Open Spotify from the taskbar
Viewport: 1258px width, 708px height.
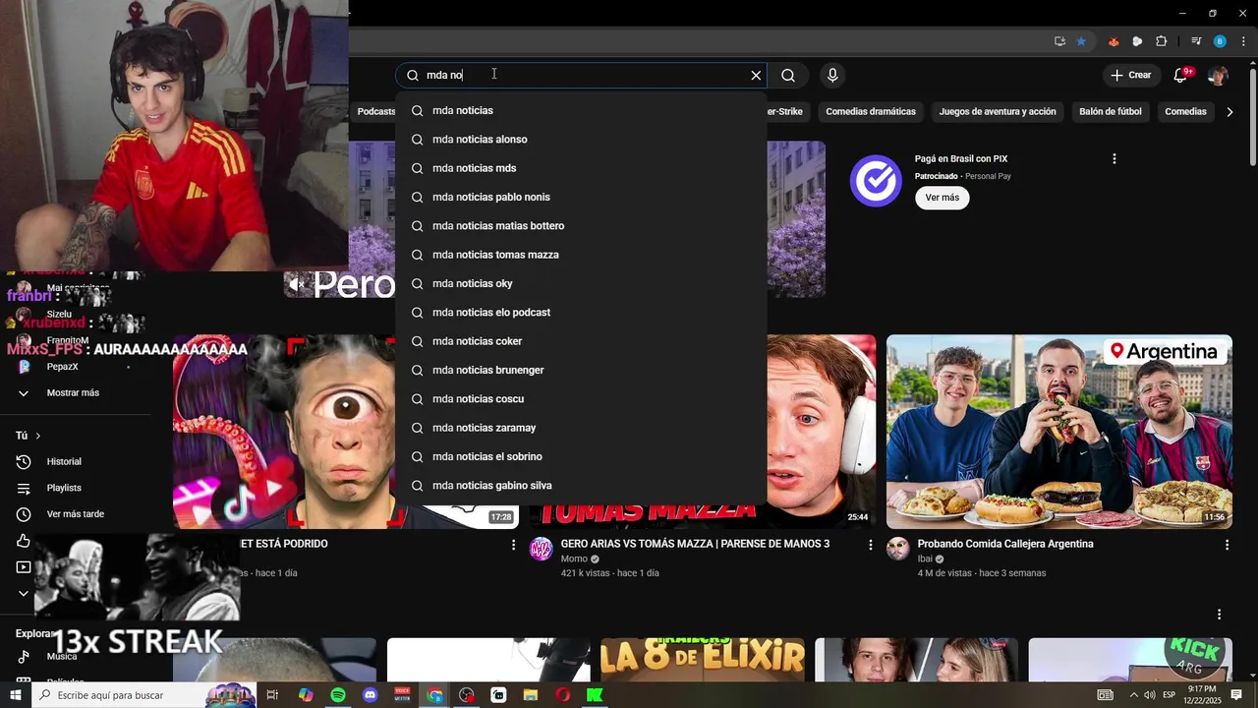click(x=338, y=695)
